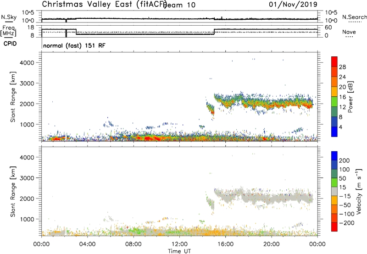This screenshot has width=367, height=254.
Task: Select the '24' tick on Power colorbar
Action: (x=342, y=77)
